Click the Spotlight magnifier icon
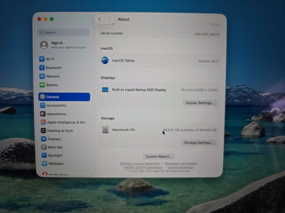This screenshot has width=285, height=213. tap(44, 155)
